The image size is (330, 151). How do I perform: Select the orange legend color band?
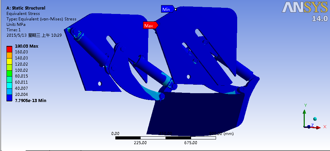click(9, 55)
